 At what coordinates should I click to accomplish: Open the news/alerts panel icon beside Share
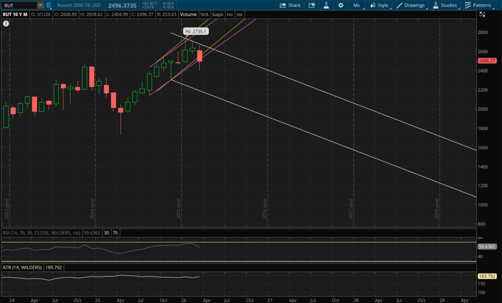pyautogui.click(x=312, y=5)
